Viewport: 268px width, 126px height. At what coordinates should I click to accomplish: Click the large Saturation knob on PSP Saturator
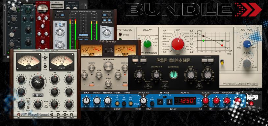(x=108, y=66)
